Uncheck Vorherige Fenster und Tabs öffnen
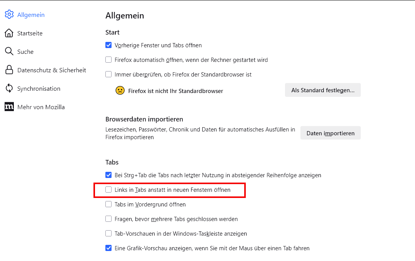This screenshot has width=415, height=261. pos(108,45)
